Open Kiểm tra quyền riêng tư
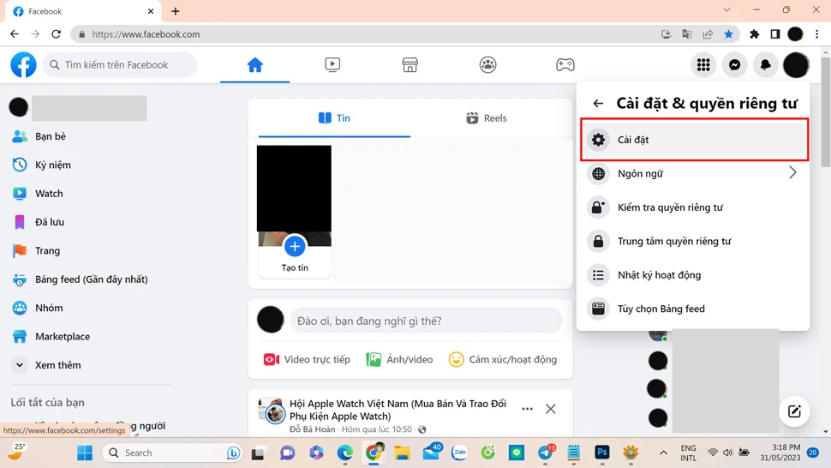The image size is (831, 468). coord(694,207)
